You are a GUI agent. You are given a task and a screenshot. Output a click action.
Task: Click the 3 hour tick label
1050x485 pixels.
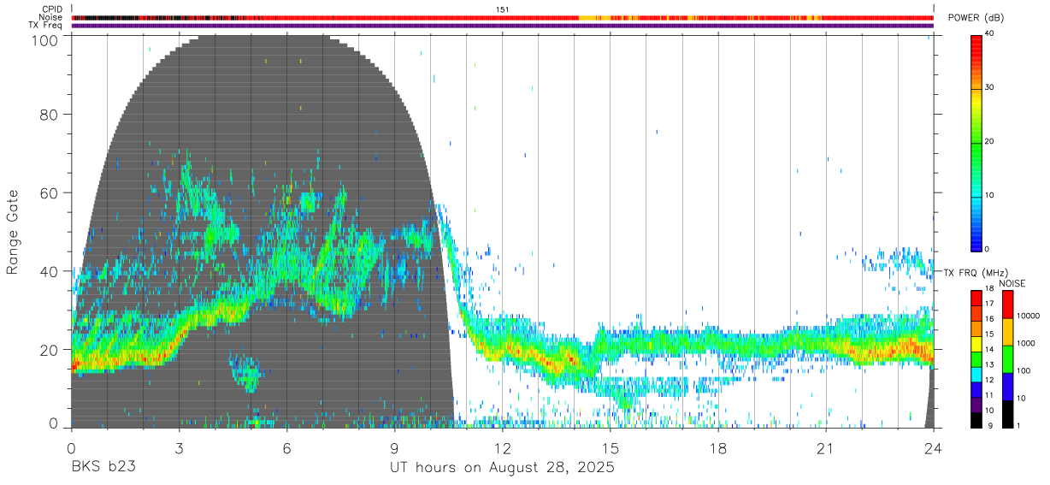(180, 447)
